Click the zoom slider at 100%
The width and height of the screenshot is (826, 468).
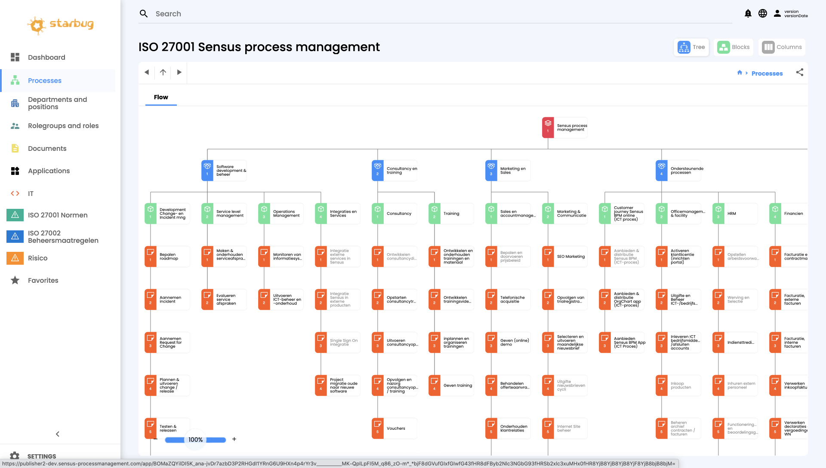click(x=195, y=440)
